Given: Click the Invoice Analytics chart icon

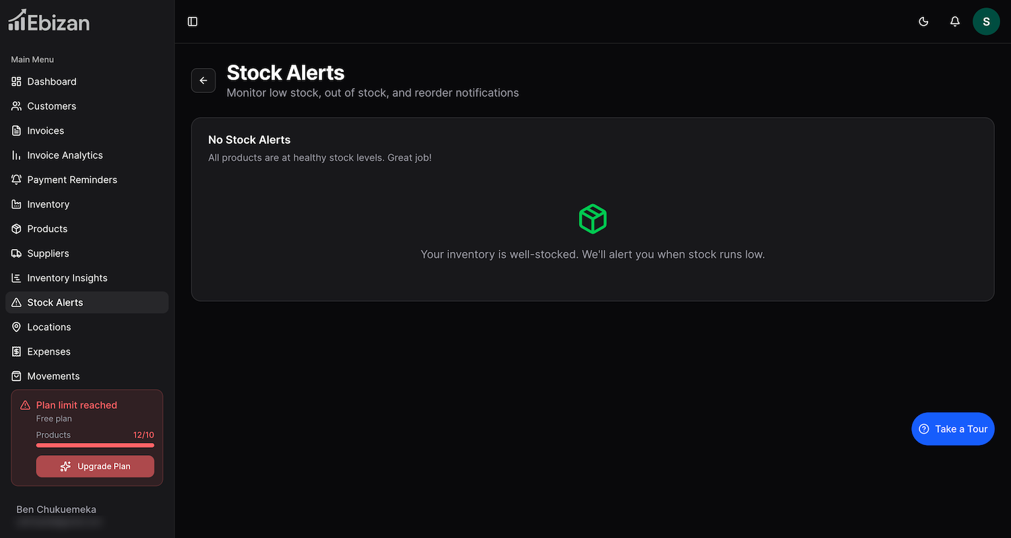Looking at the screenshot, I should 17,156.
